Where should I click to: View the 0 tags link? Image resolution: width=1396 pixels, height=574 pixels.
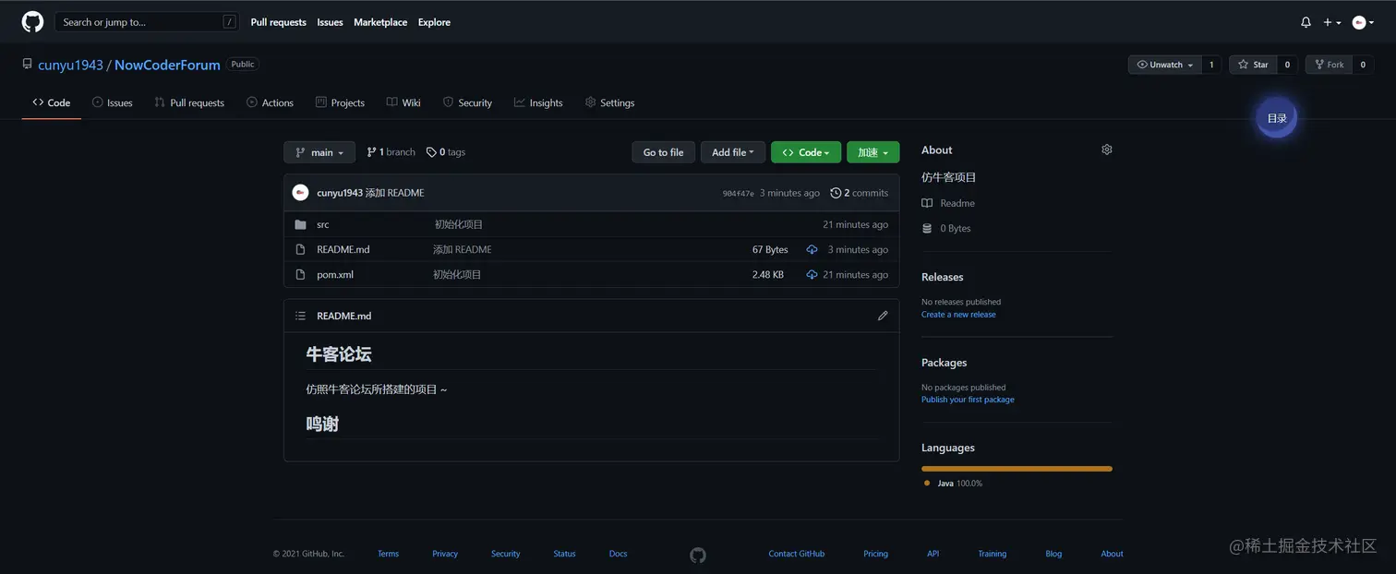tap(446, 152)
